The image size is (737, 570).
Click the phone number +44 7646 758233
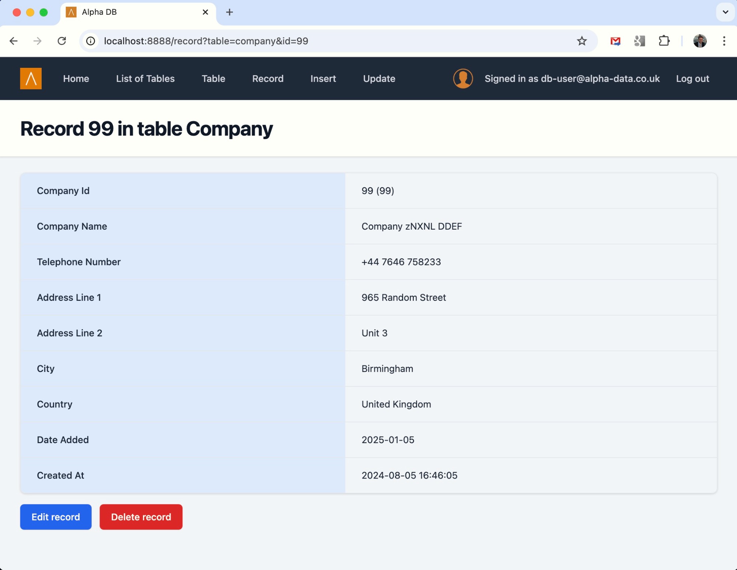(401, 262)
